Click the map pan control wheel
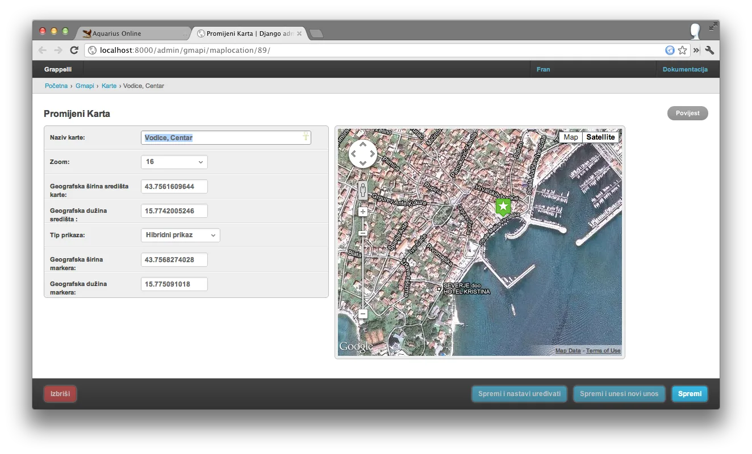752x454 pixels. click(363, 154)
